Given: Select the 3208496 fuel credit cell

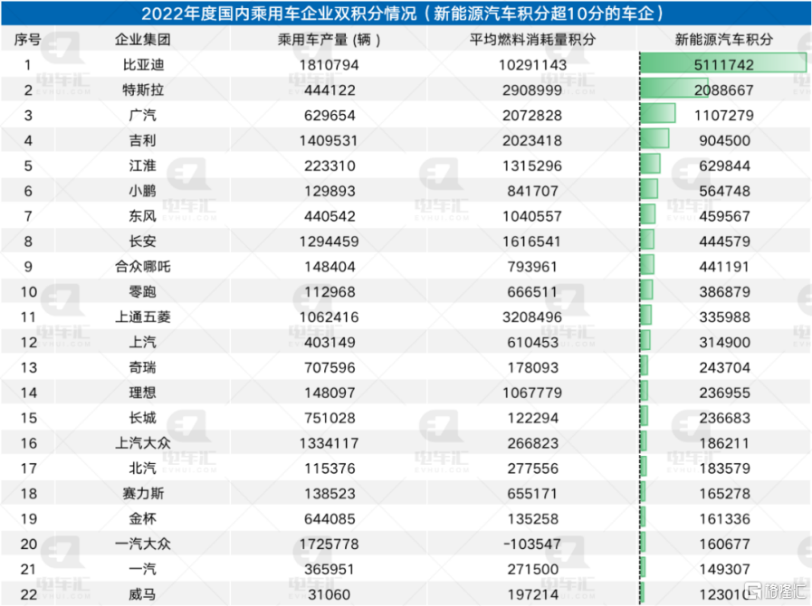Looking at the screenshot, I should click(x=532, y=317).
